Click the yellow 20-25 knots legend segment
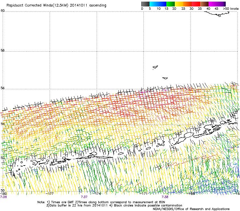Screen dimensions: 240x211 pos(179,4)
